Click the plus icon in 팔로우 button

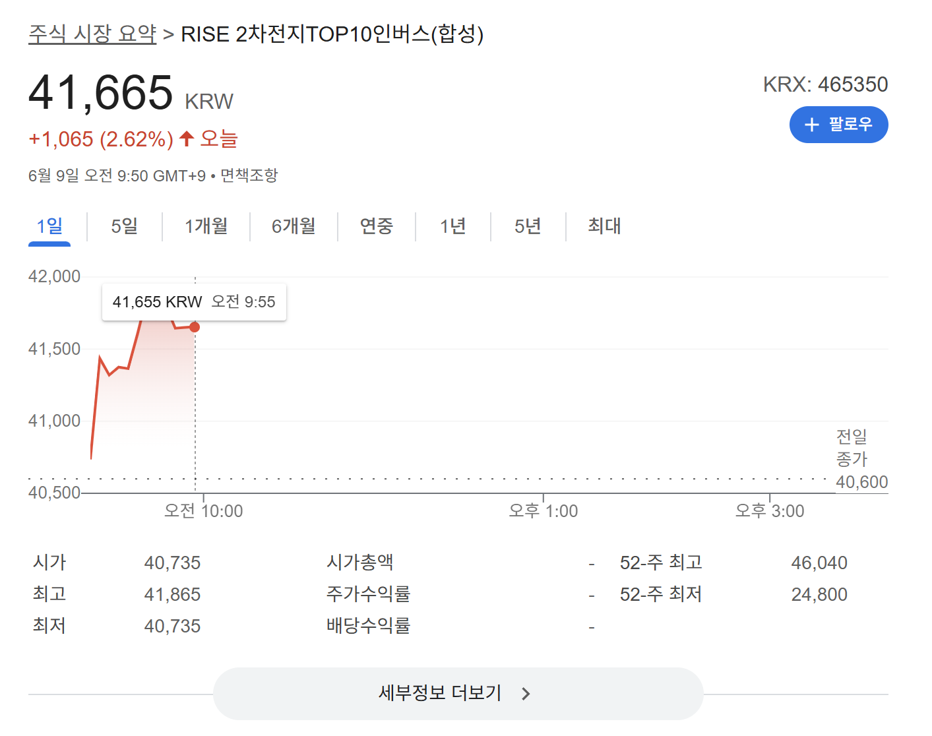(812, 125)
